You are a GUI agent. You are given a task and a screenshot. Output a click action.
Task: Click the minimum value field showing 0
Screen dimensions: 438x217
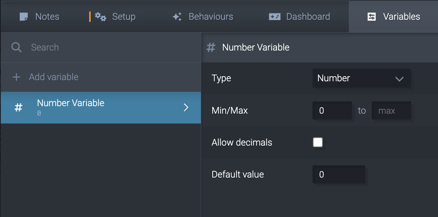(x=332, y=110)
